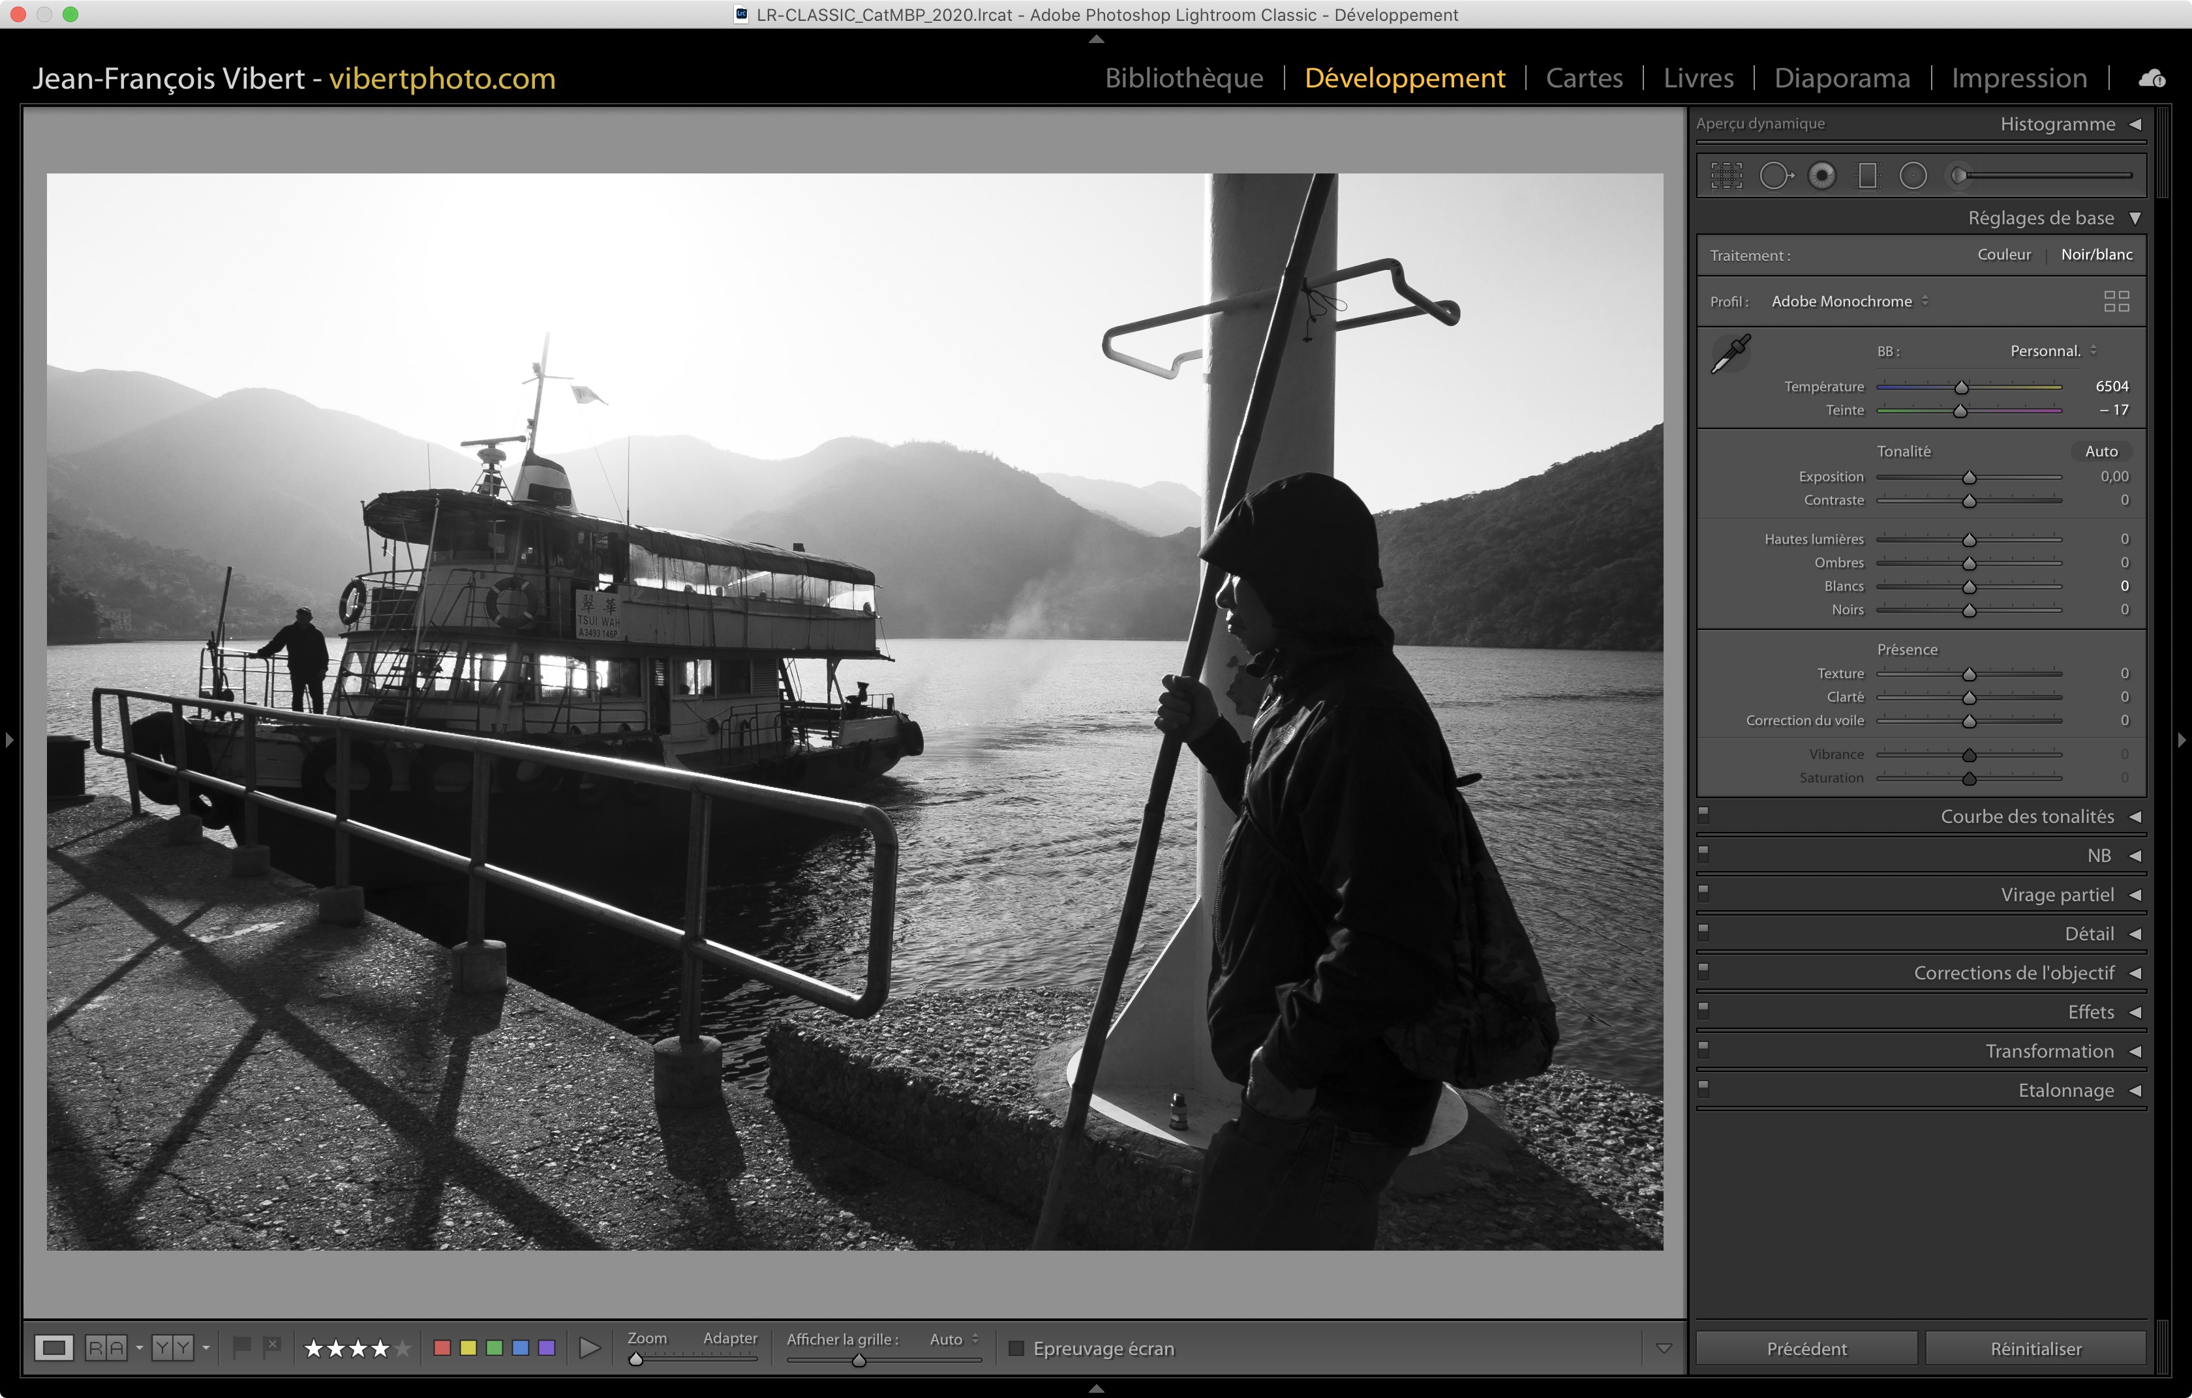Pick the White Balance eyedropper tool
This screenshot has height=1398, width=2192.
click(1731, 353)
